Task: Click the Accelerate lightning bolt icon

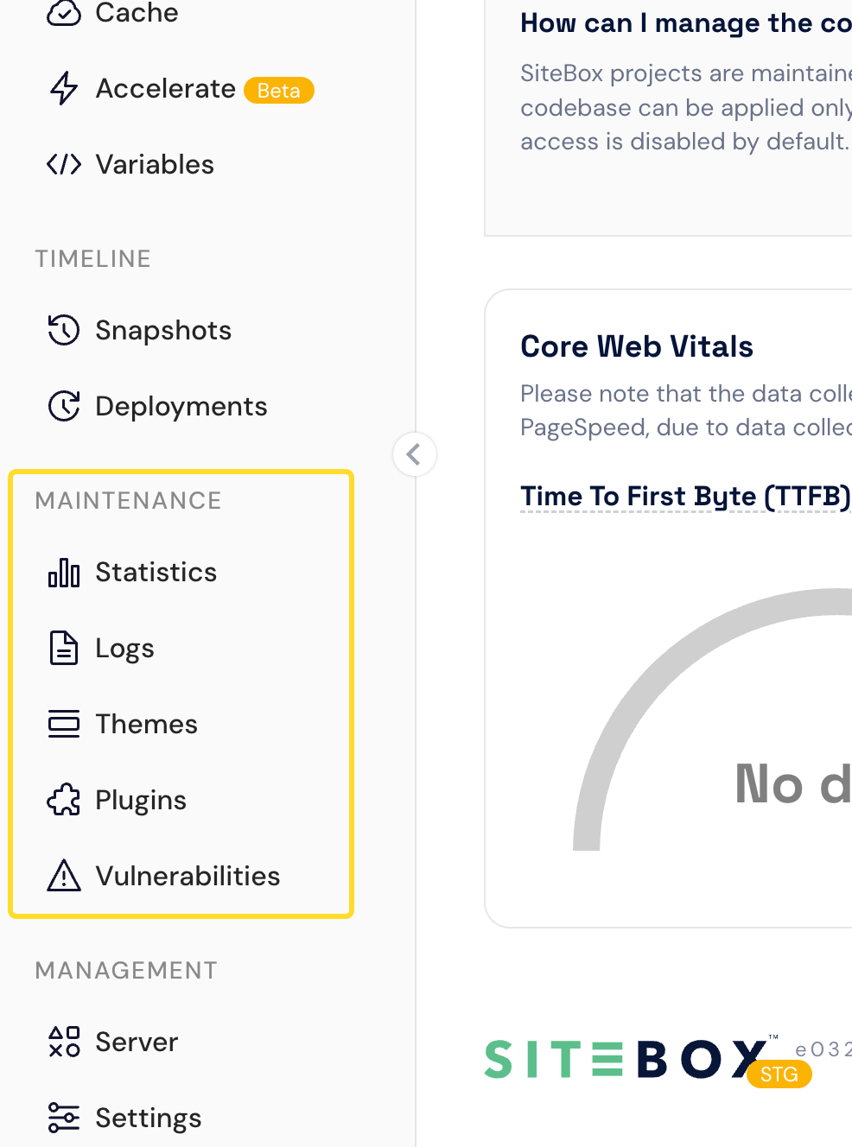Action: [64, 88]
